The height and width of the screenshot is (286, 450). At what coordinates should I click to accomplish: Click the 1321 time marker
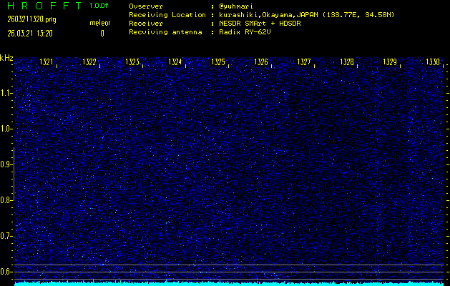click(x=46, y=62)
